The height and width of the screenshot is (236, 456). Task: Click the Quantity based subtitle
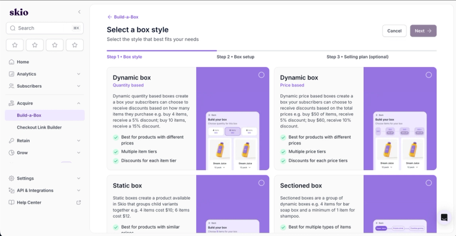pos(128,85)
